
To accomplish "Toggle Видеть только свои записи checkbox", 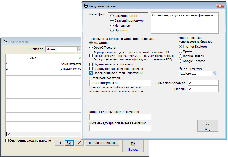I will (91, 64).
